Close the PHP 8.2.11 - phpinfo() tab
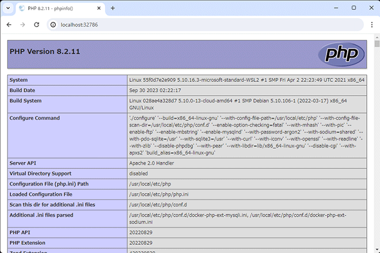The image size is (380, 253). click(99, 8)
